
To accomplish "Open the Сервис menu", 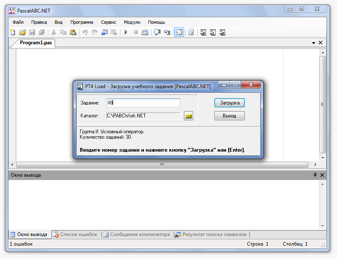I will tap(108, 22).
